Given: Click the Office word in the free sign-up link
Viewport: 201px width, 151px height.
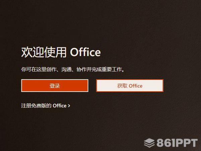Looking at the screenshot, I should point(60,106).
